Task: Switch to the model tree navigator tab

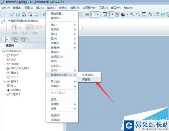Action: point(6,40)
